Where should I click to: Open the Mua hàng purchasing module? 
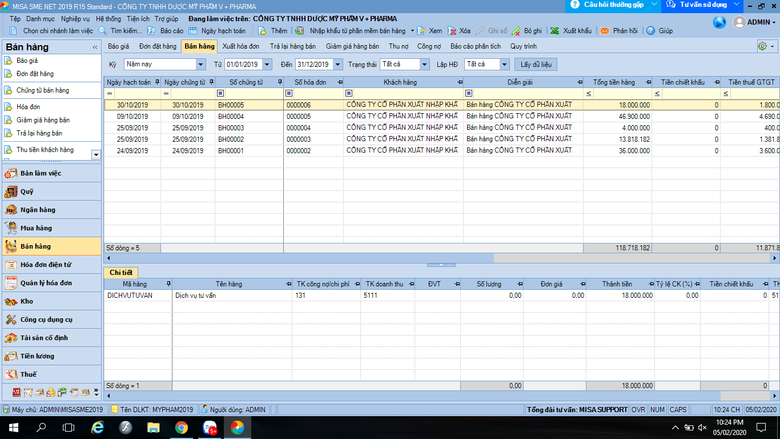(x=51, y=228)
